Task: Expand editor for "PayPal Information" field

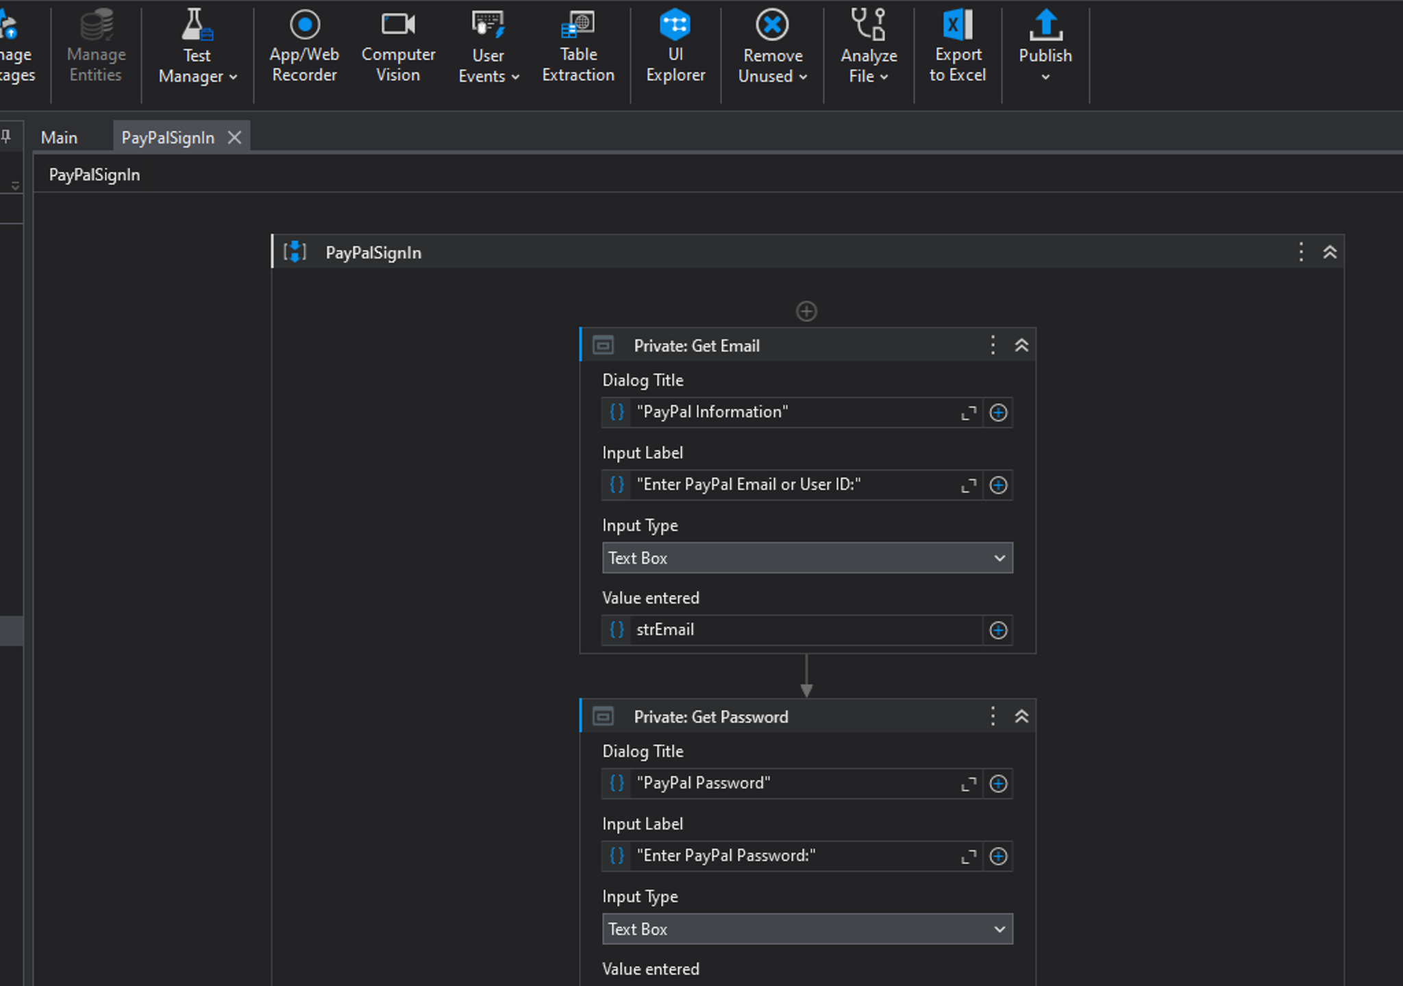Action: 969,413
